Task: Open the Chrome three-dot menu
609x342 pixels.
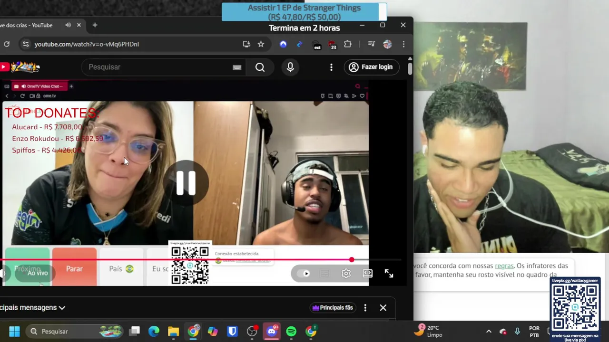Action: (403, 44)
